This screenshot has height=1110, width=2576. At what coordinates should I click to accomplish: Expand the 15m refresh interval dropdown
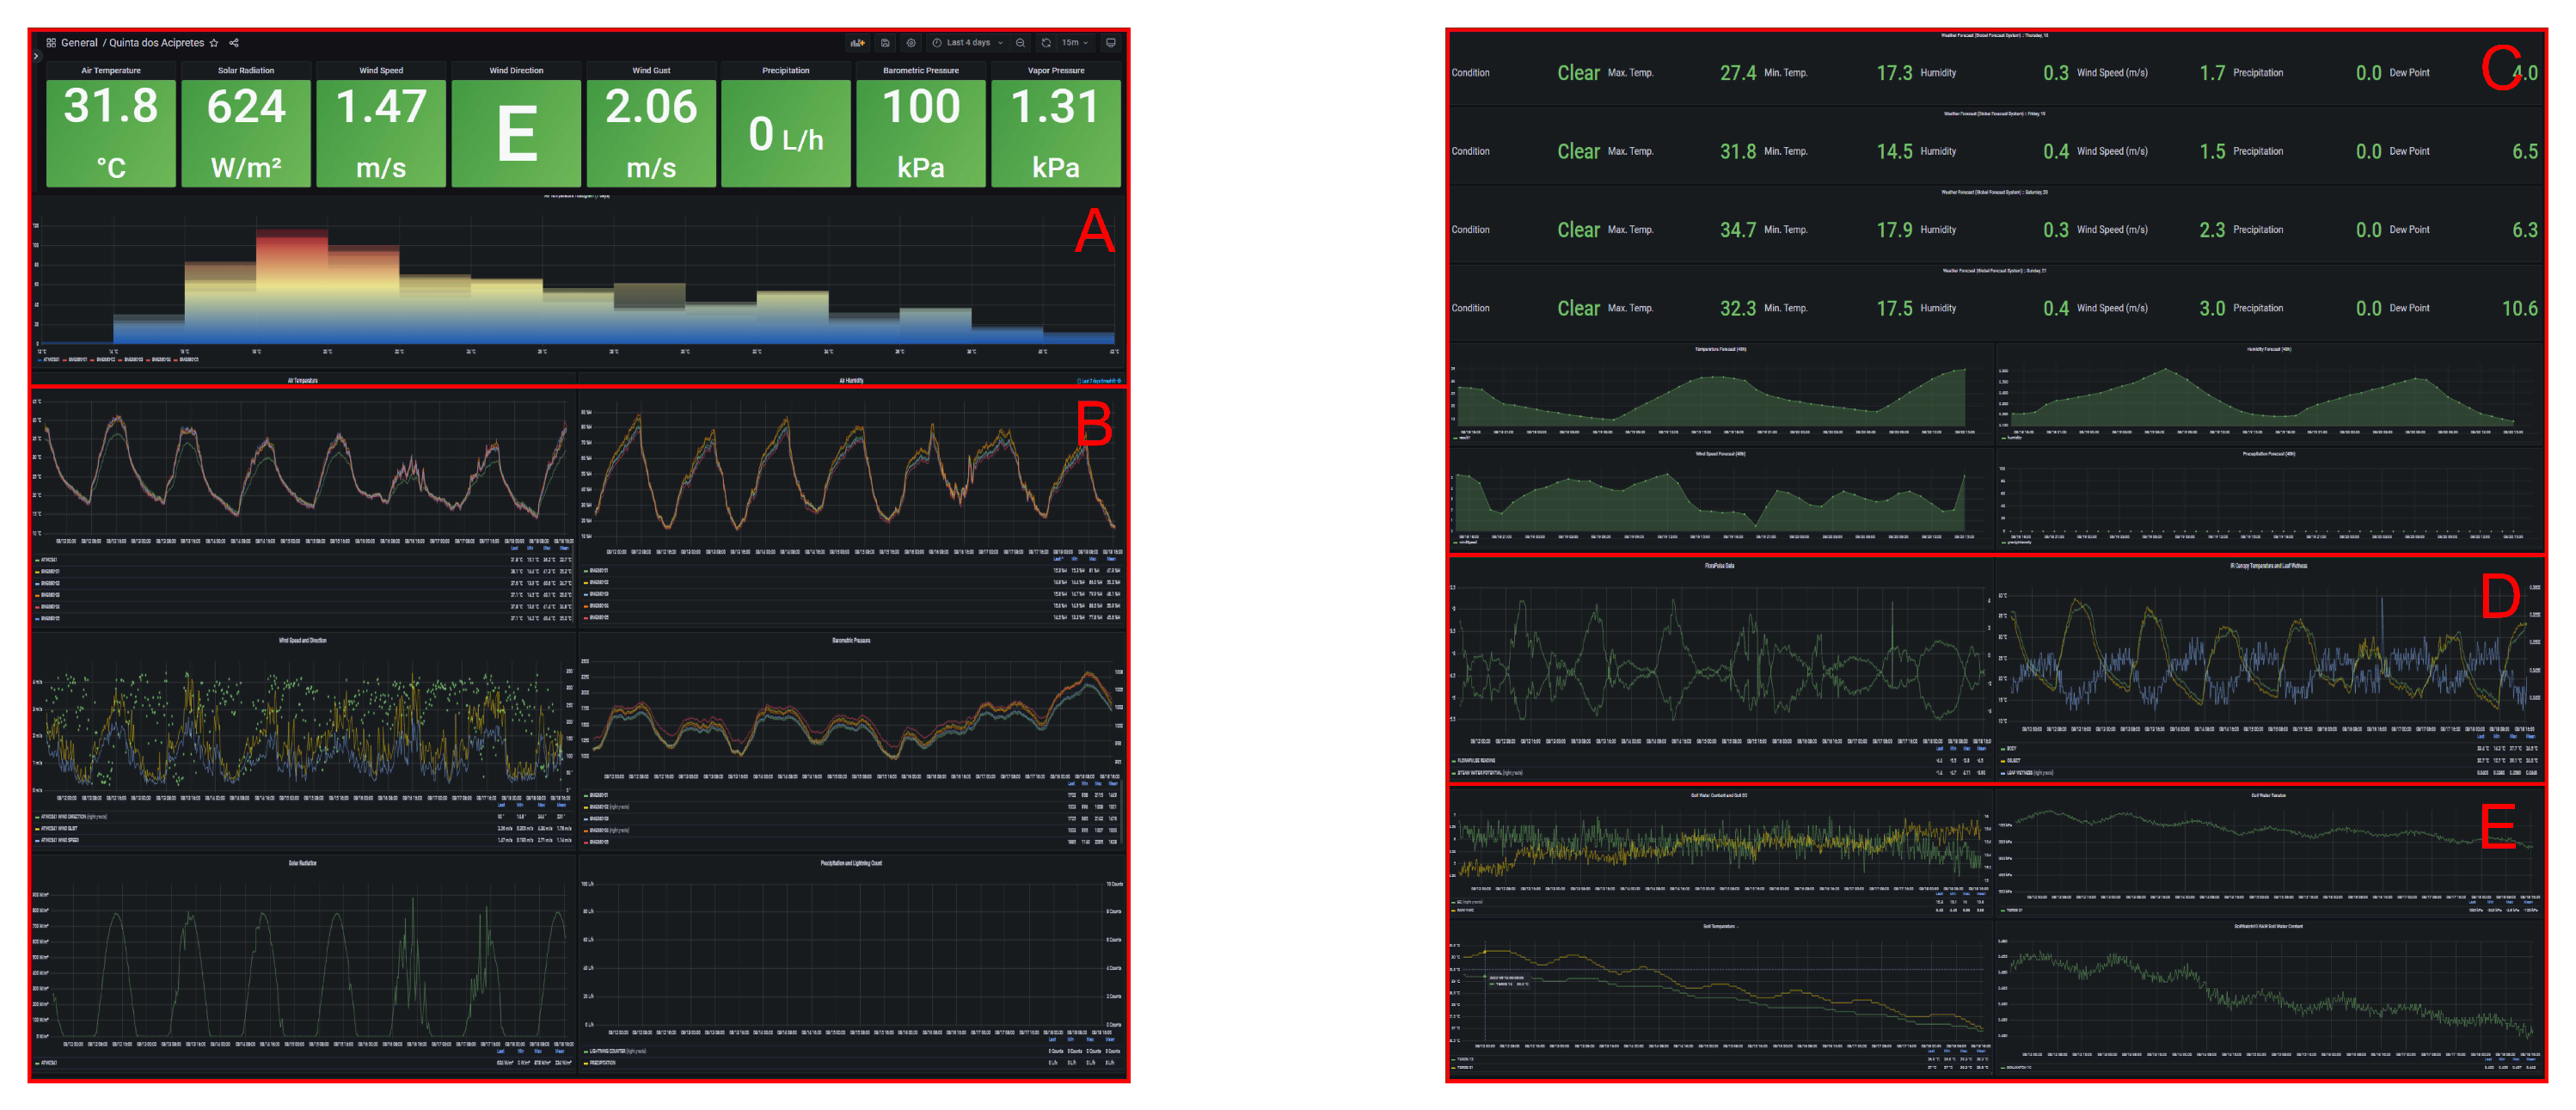coord(1075,43)
